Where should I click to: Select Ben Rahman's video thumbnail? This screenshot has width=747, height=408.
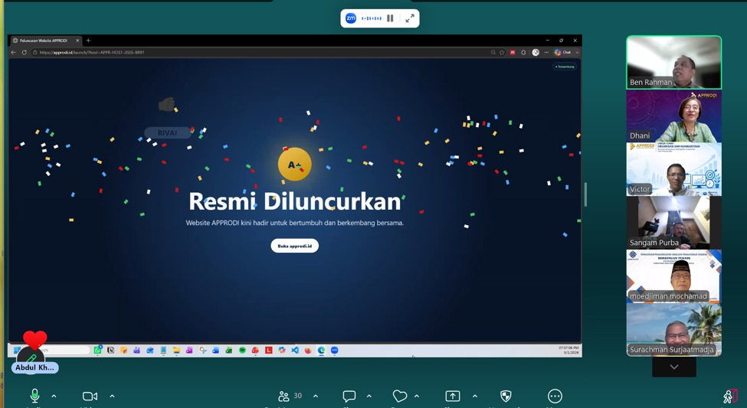(x=673, y=62)
